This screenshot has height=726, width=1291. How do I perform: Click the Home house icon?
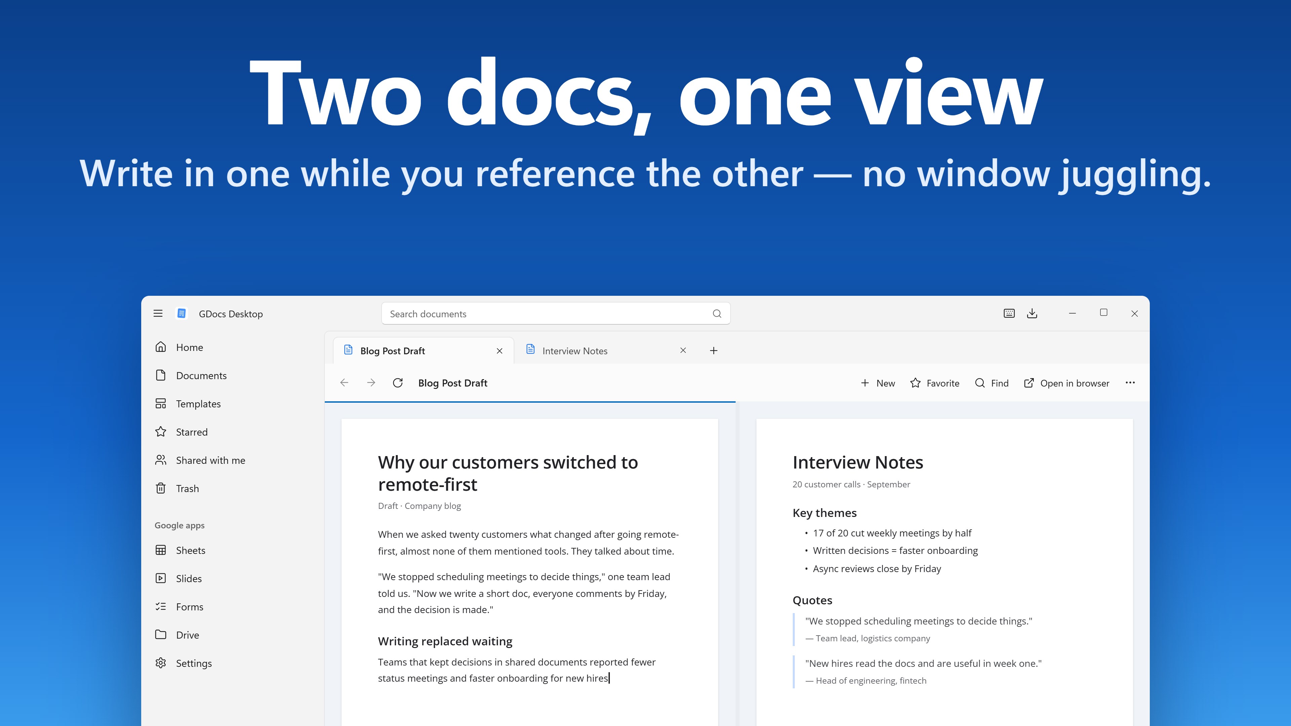point(160,347)
